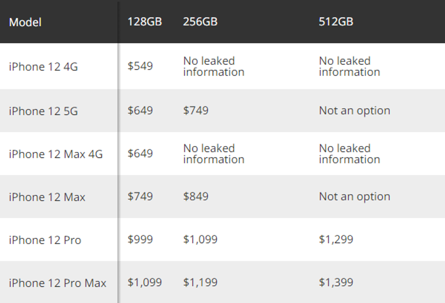Click the iPhone 12 4G row label

tap(44, 67)
